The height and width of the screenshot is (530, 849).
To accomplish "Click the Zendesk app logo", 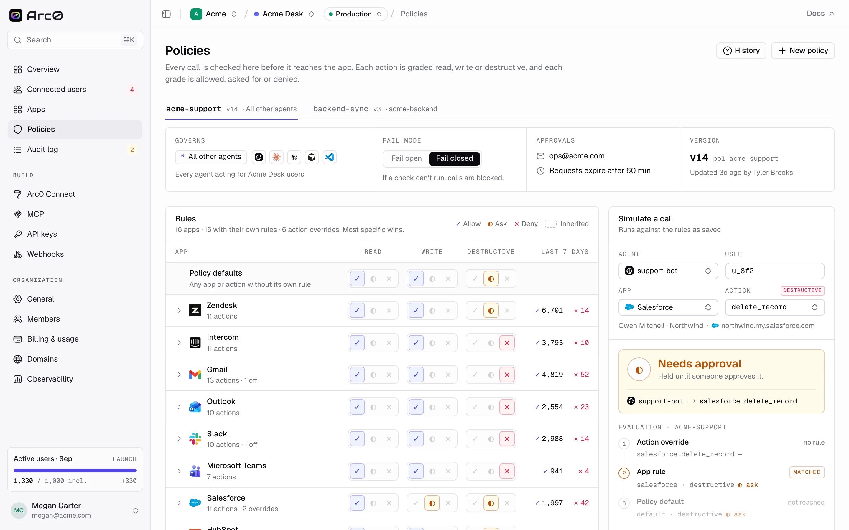I will coord(195,311).
